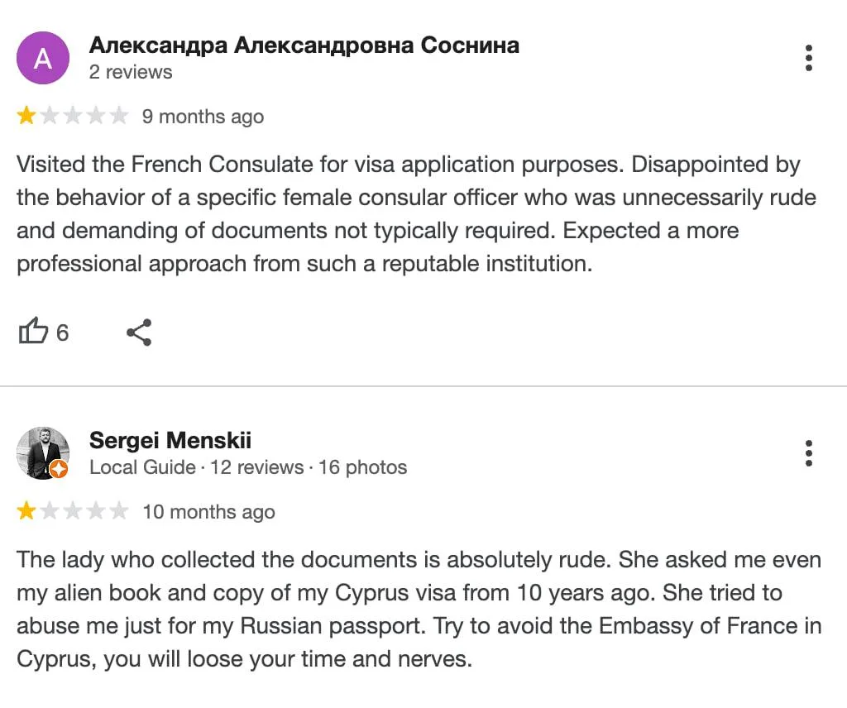This screenshot has width=847, height=708.
Task: Click the like count "6" beside the thumbs-up
Action: click(63, 332)
